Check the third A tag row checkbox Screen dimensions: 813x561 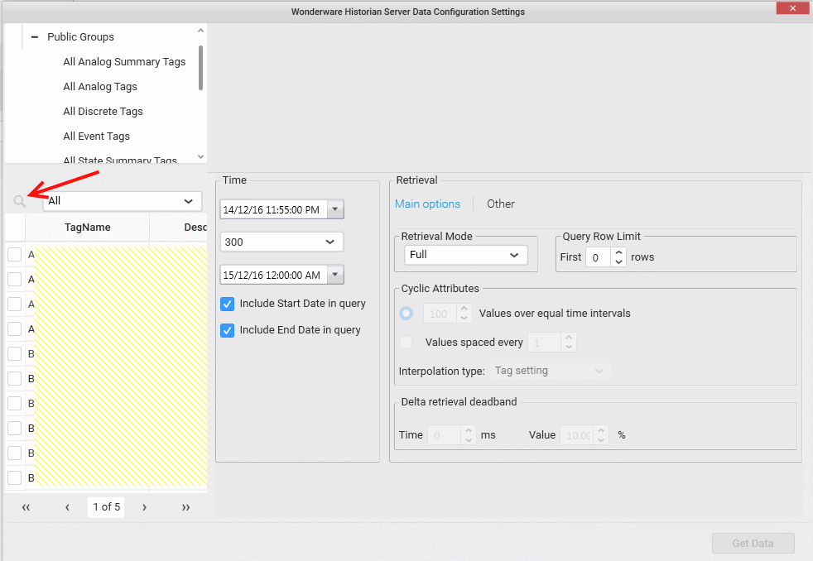[x=15, y=304]
